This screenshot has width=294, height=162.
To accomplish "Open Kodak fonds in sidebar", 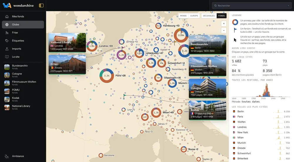I will [23, 99].
